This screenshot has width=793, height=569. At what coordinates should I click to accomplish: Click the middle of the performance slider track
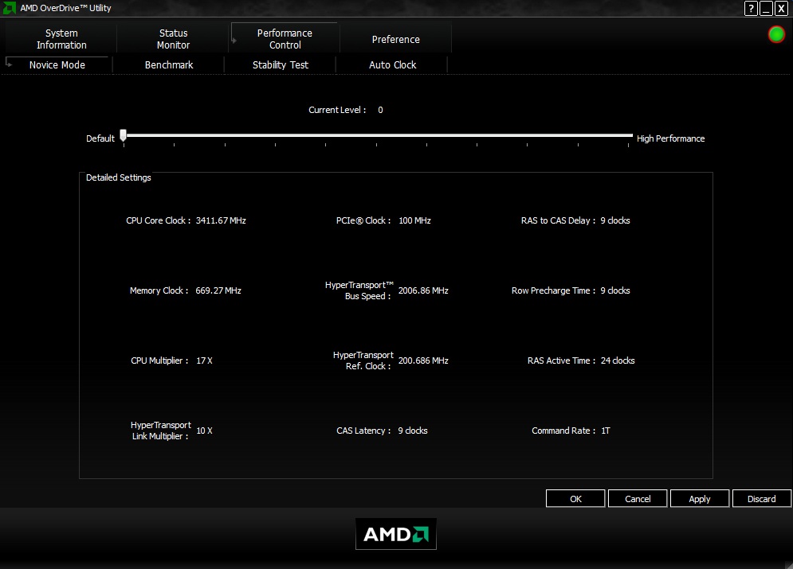pos(377,135)
